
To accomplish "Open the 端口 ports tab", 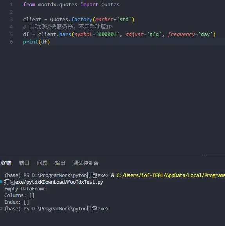I will click(x=24, y=163).
